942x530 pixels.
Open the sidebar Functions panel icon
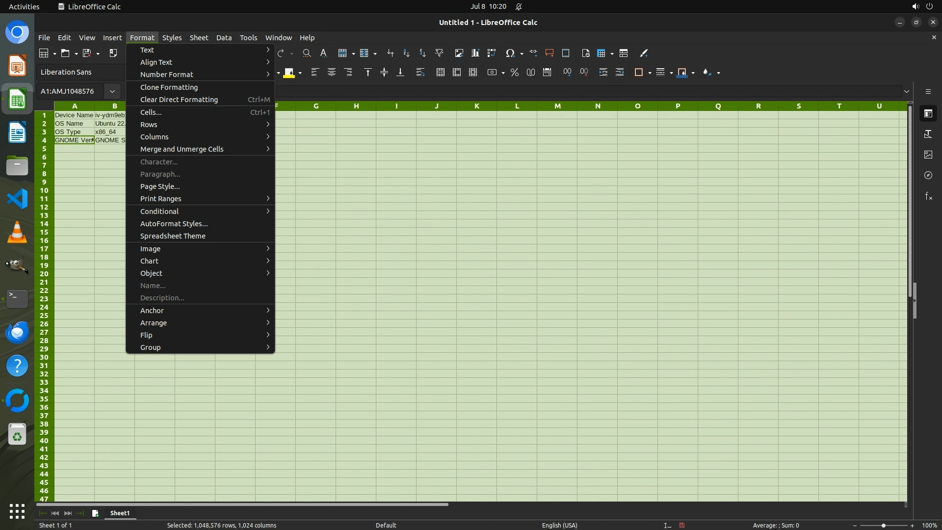coord(928,196)
